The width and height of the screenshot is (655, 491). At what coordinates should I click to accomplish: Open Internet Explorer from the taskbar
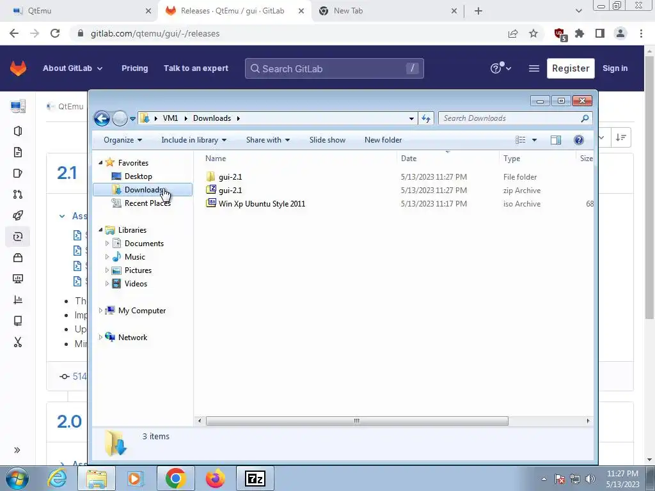pos(57,478)
